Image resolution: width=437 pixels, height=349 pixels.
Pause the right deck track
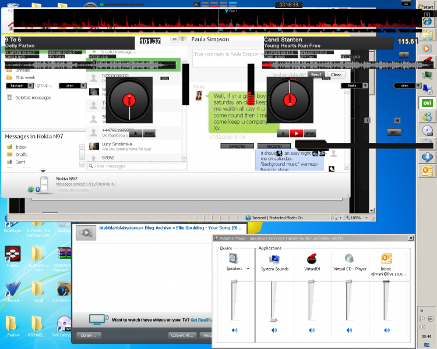pyautogui.click(x=283, y=133)
